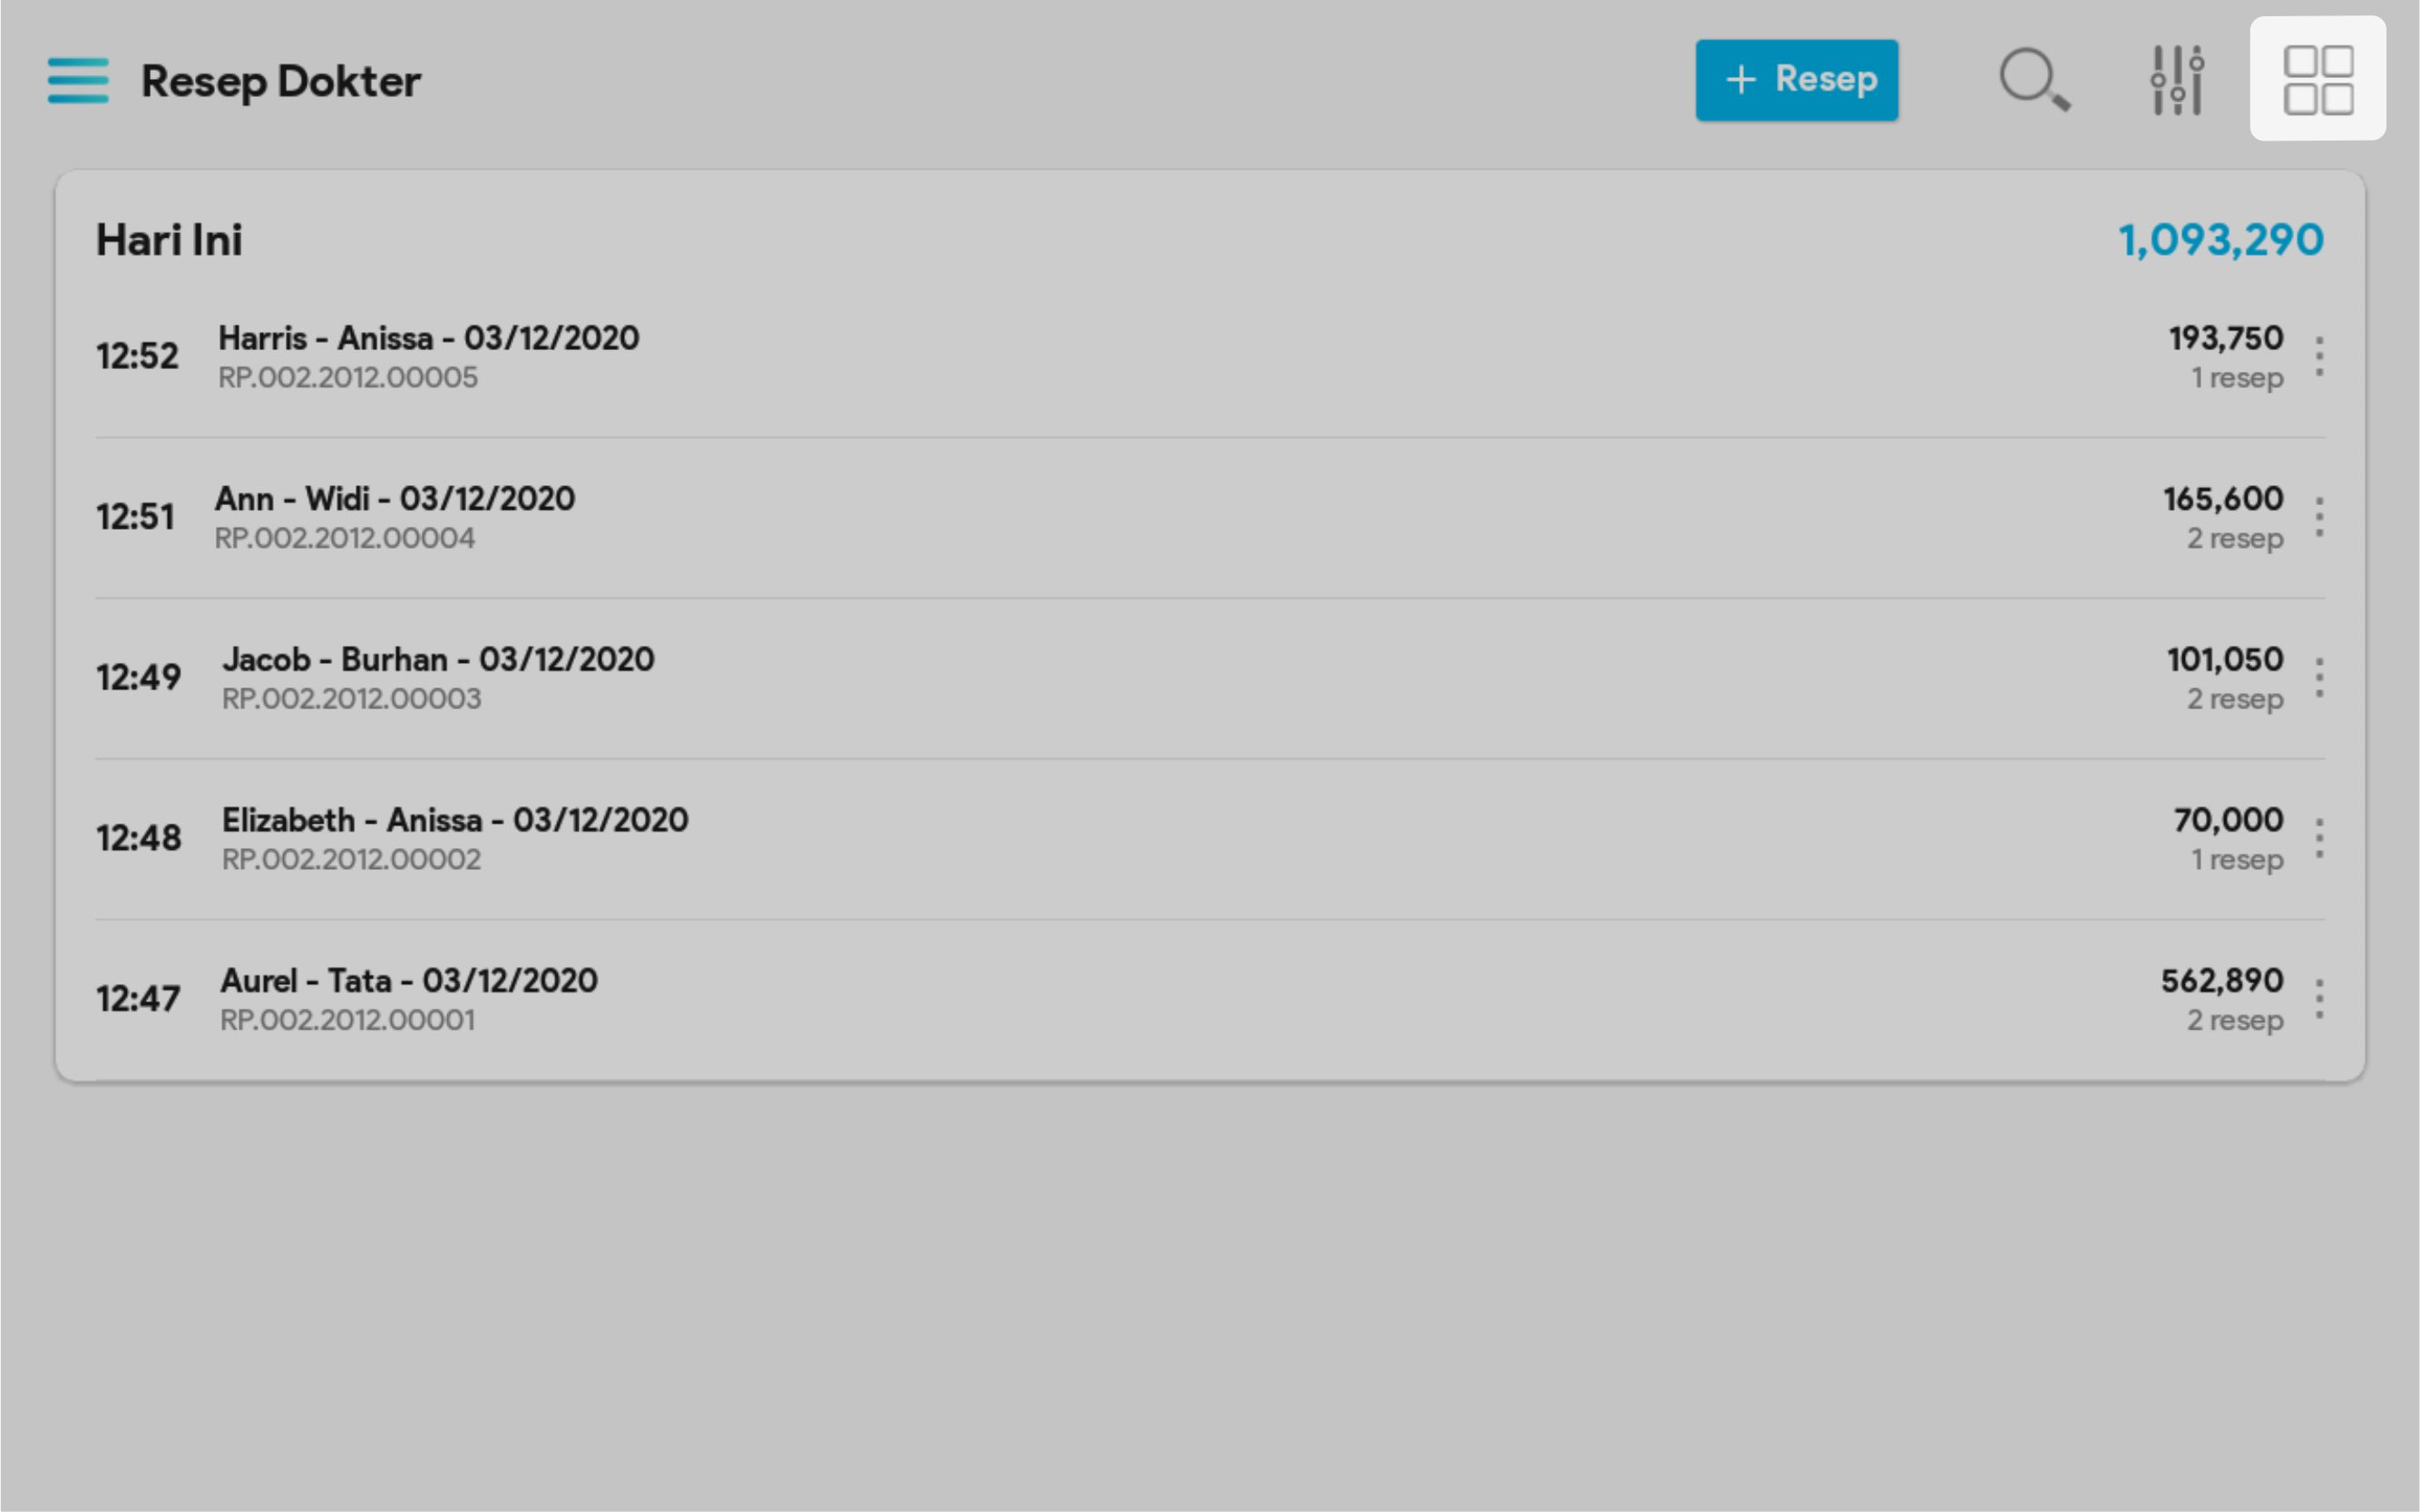
Task: Click today's total amount 1,093,290
Action: (2220, 240)
